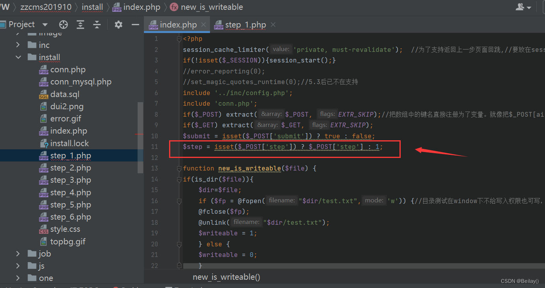
Task: Select the install folder in the tree
Action: tap(49, 57)
